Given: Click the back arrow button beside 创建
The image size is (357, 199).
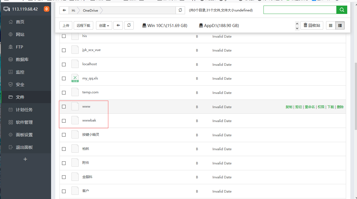Looking at the screenshot, I should tap(118, 25).
